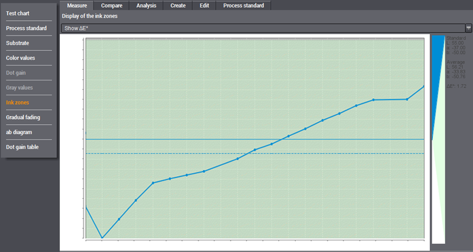Show the ab diagram
This screenshot has width=473, height=252.
point(19,132)
